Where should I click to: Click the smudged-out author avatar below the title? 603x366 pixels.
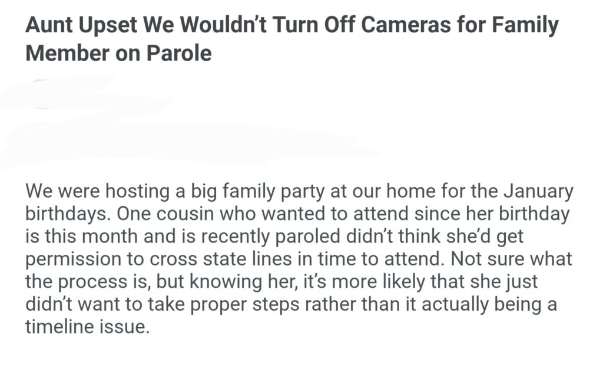(x=41, y=94)
